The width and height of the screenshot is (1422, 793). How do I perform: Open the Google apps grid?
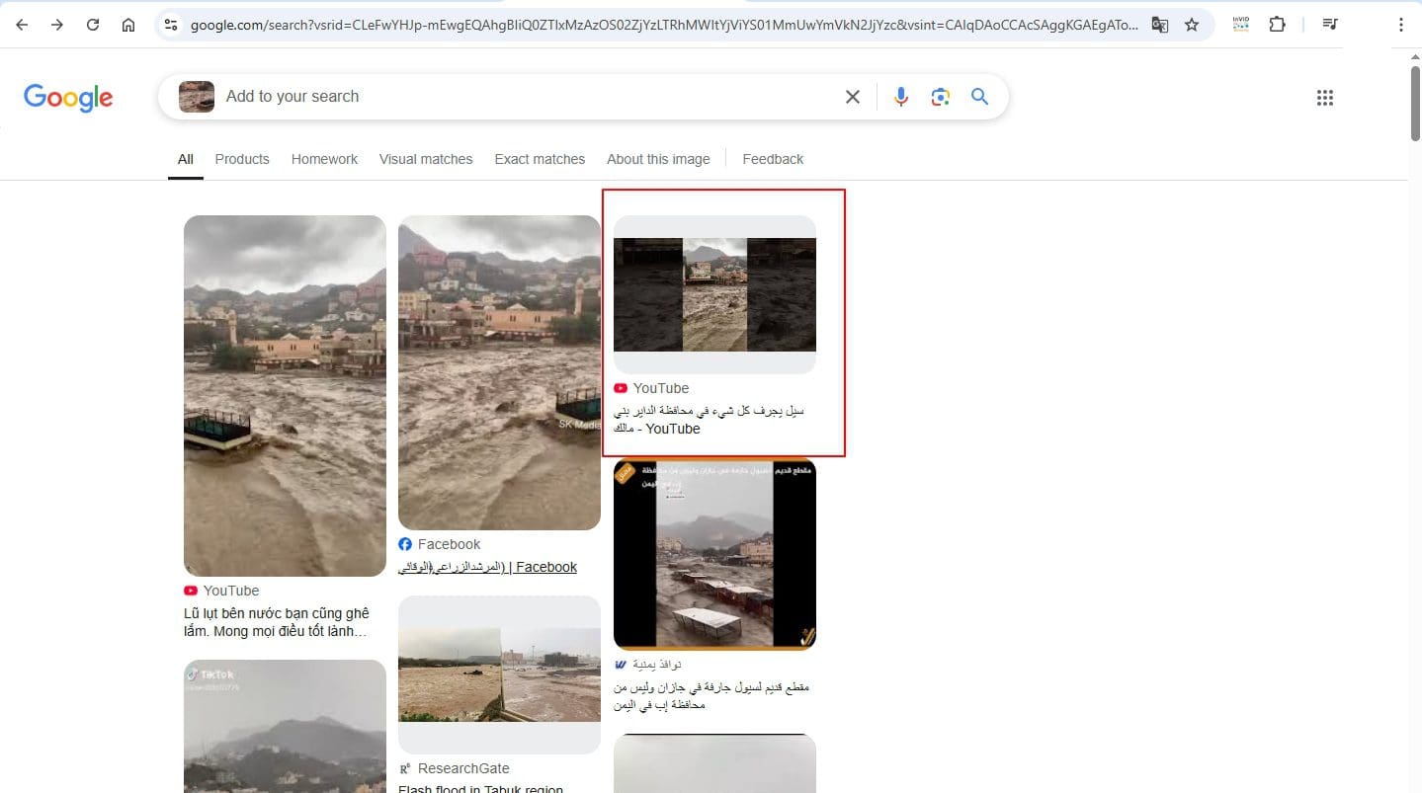point(1325,98)
